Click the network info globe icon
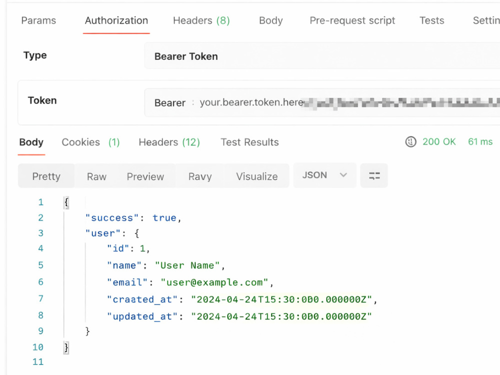This screenshot has height=375, width=500. click(410, 141)
